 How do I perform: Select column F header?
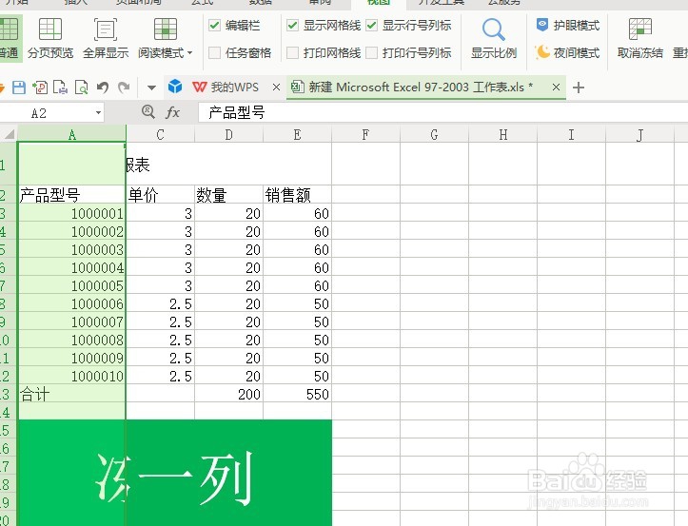(x=365, y=134)
